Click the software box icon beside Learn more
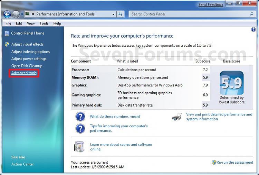The height and width of the screenshot is (175, 259). [x=79, y=147]
